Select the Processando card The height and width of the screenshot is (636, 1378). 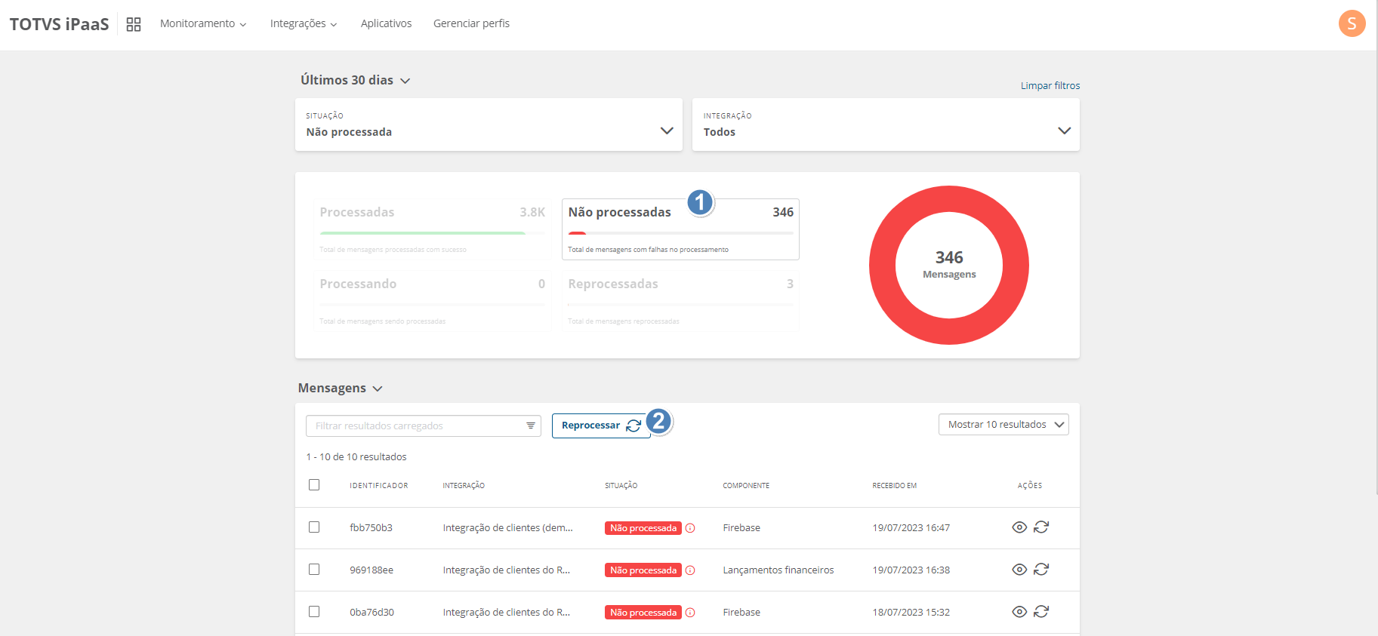click(432, 301)
